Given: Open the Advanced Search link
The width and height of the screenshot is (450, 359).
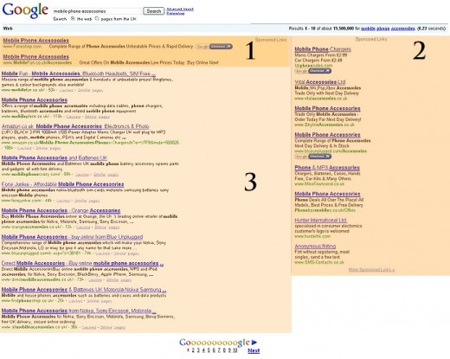Looking at the screenshot, I should 180,10.
